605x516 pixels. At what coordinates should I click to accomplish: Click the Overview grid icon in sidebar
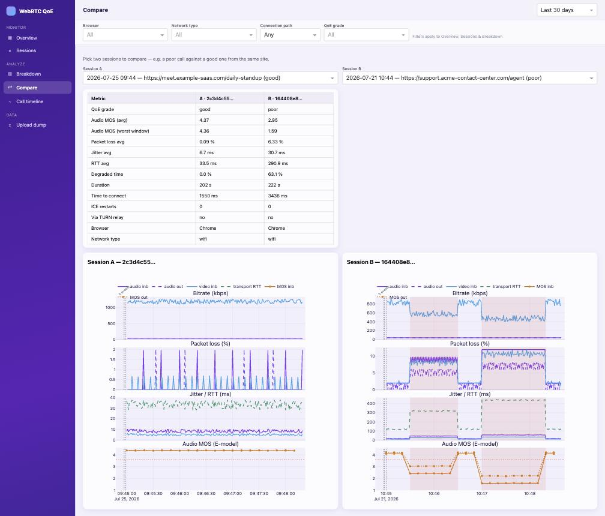pyautogui.click(x=10, y=38)
